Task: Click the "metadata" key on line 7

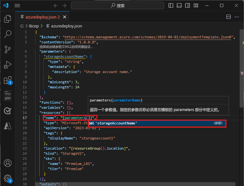Action: click(58, 67)
